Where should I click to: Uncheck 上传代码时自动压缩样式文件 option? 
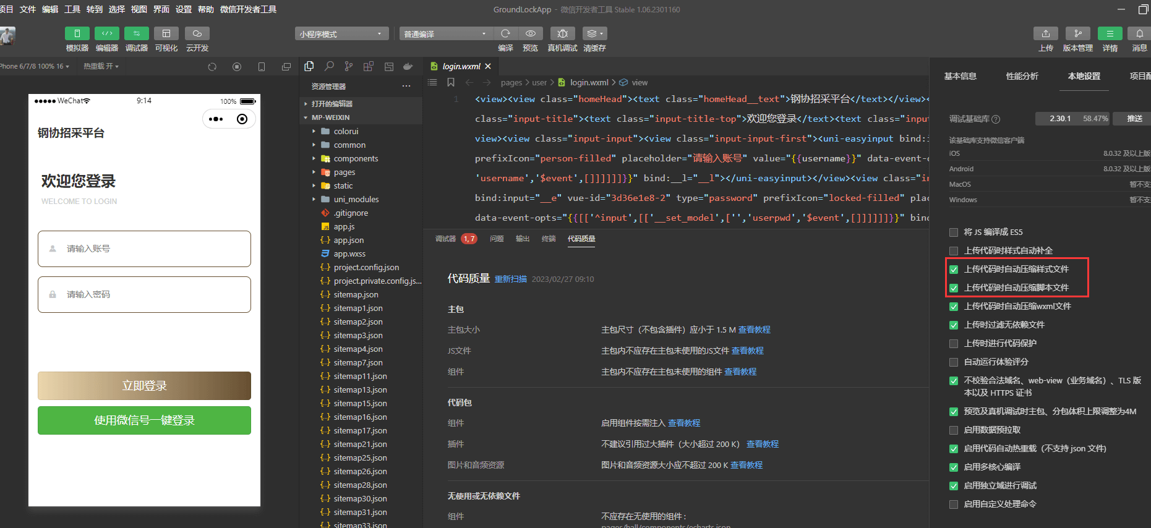point(954,270)
